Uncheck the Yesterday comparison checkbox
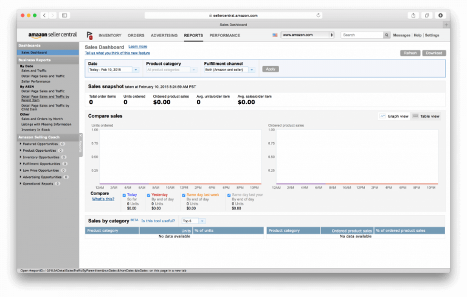Screen dimensions: 467x297 148,196
